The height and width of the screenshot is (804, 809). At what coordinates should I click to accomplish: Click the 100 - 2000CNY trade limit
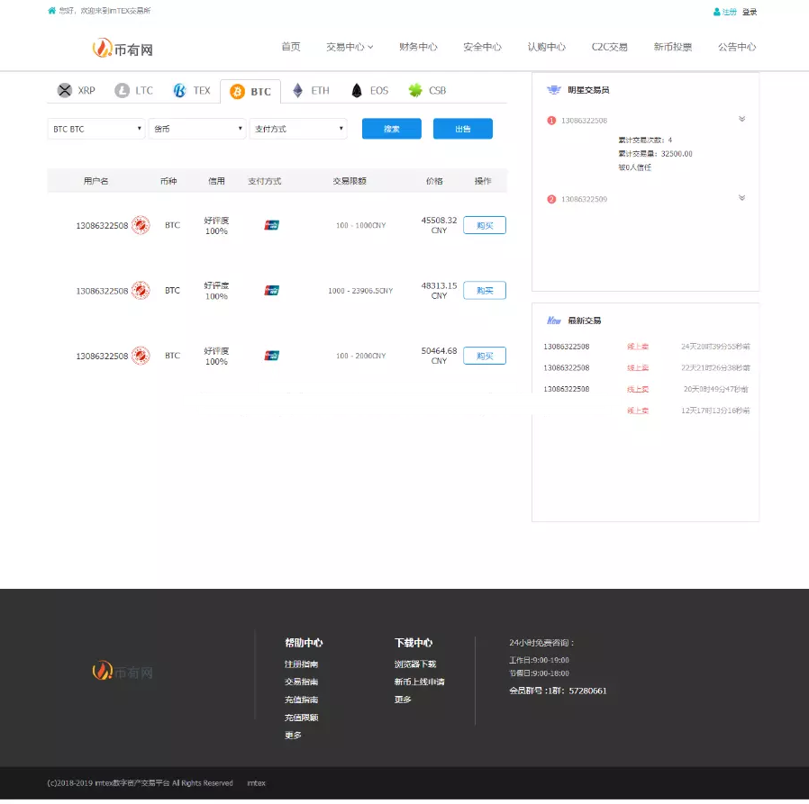pyautogui.click(x=360, y=356)
